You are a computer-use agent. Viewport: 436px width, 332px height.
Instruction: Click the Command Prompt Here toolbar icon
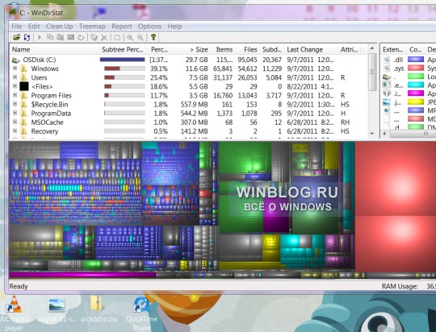point(70,37)
